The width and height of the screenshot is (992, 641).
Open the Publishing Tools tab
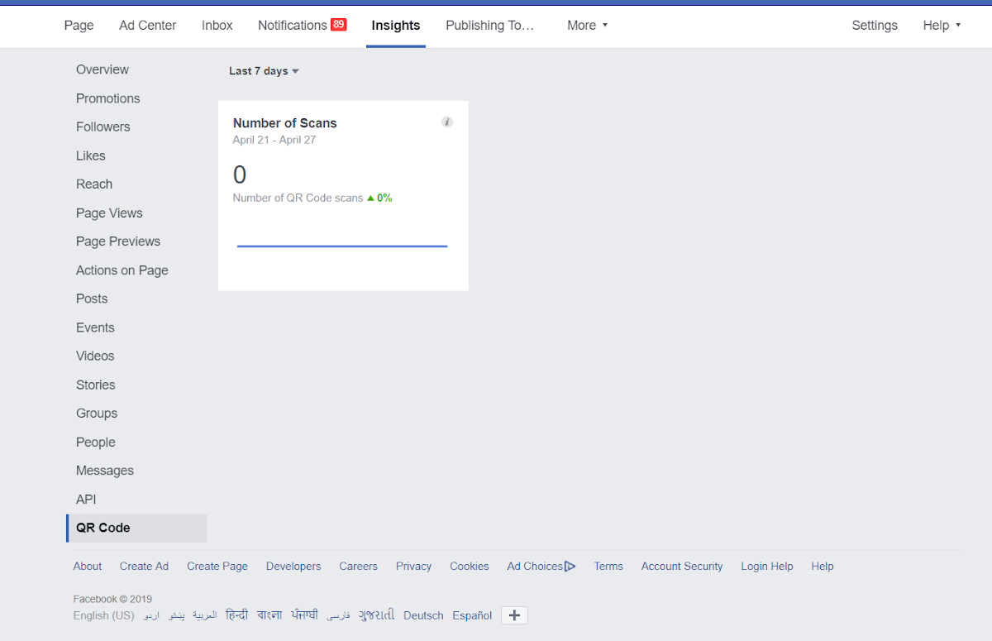(489, 26)
